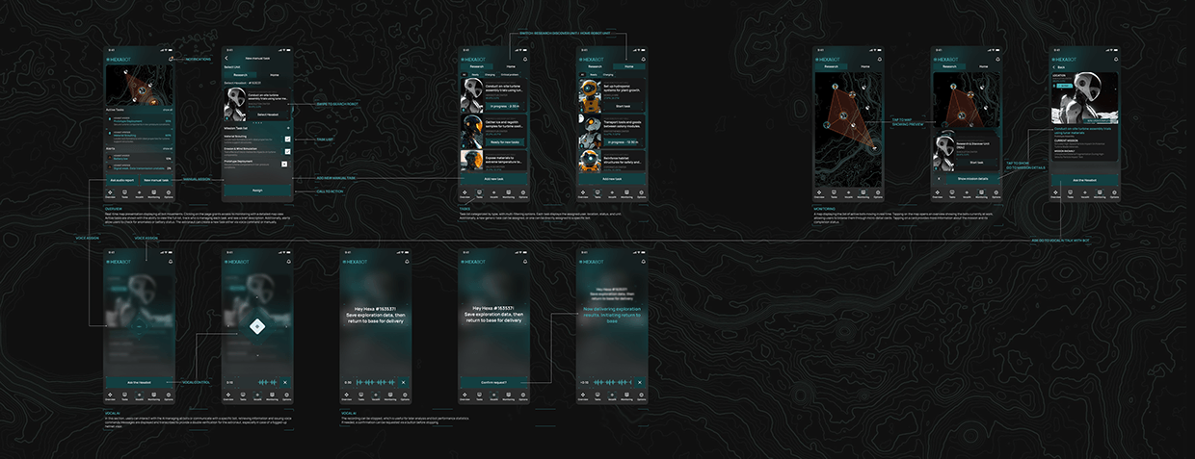Tap topmost robot marker on full-map Monitoring screen
1195x459 pixels.
tap(835, 87)
